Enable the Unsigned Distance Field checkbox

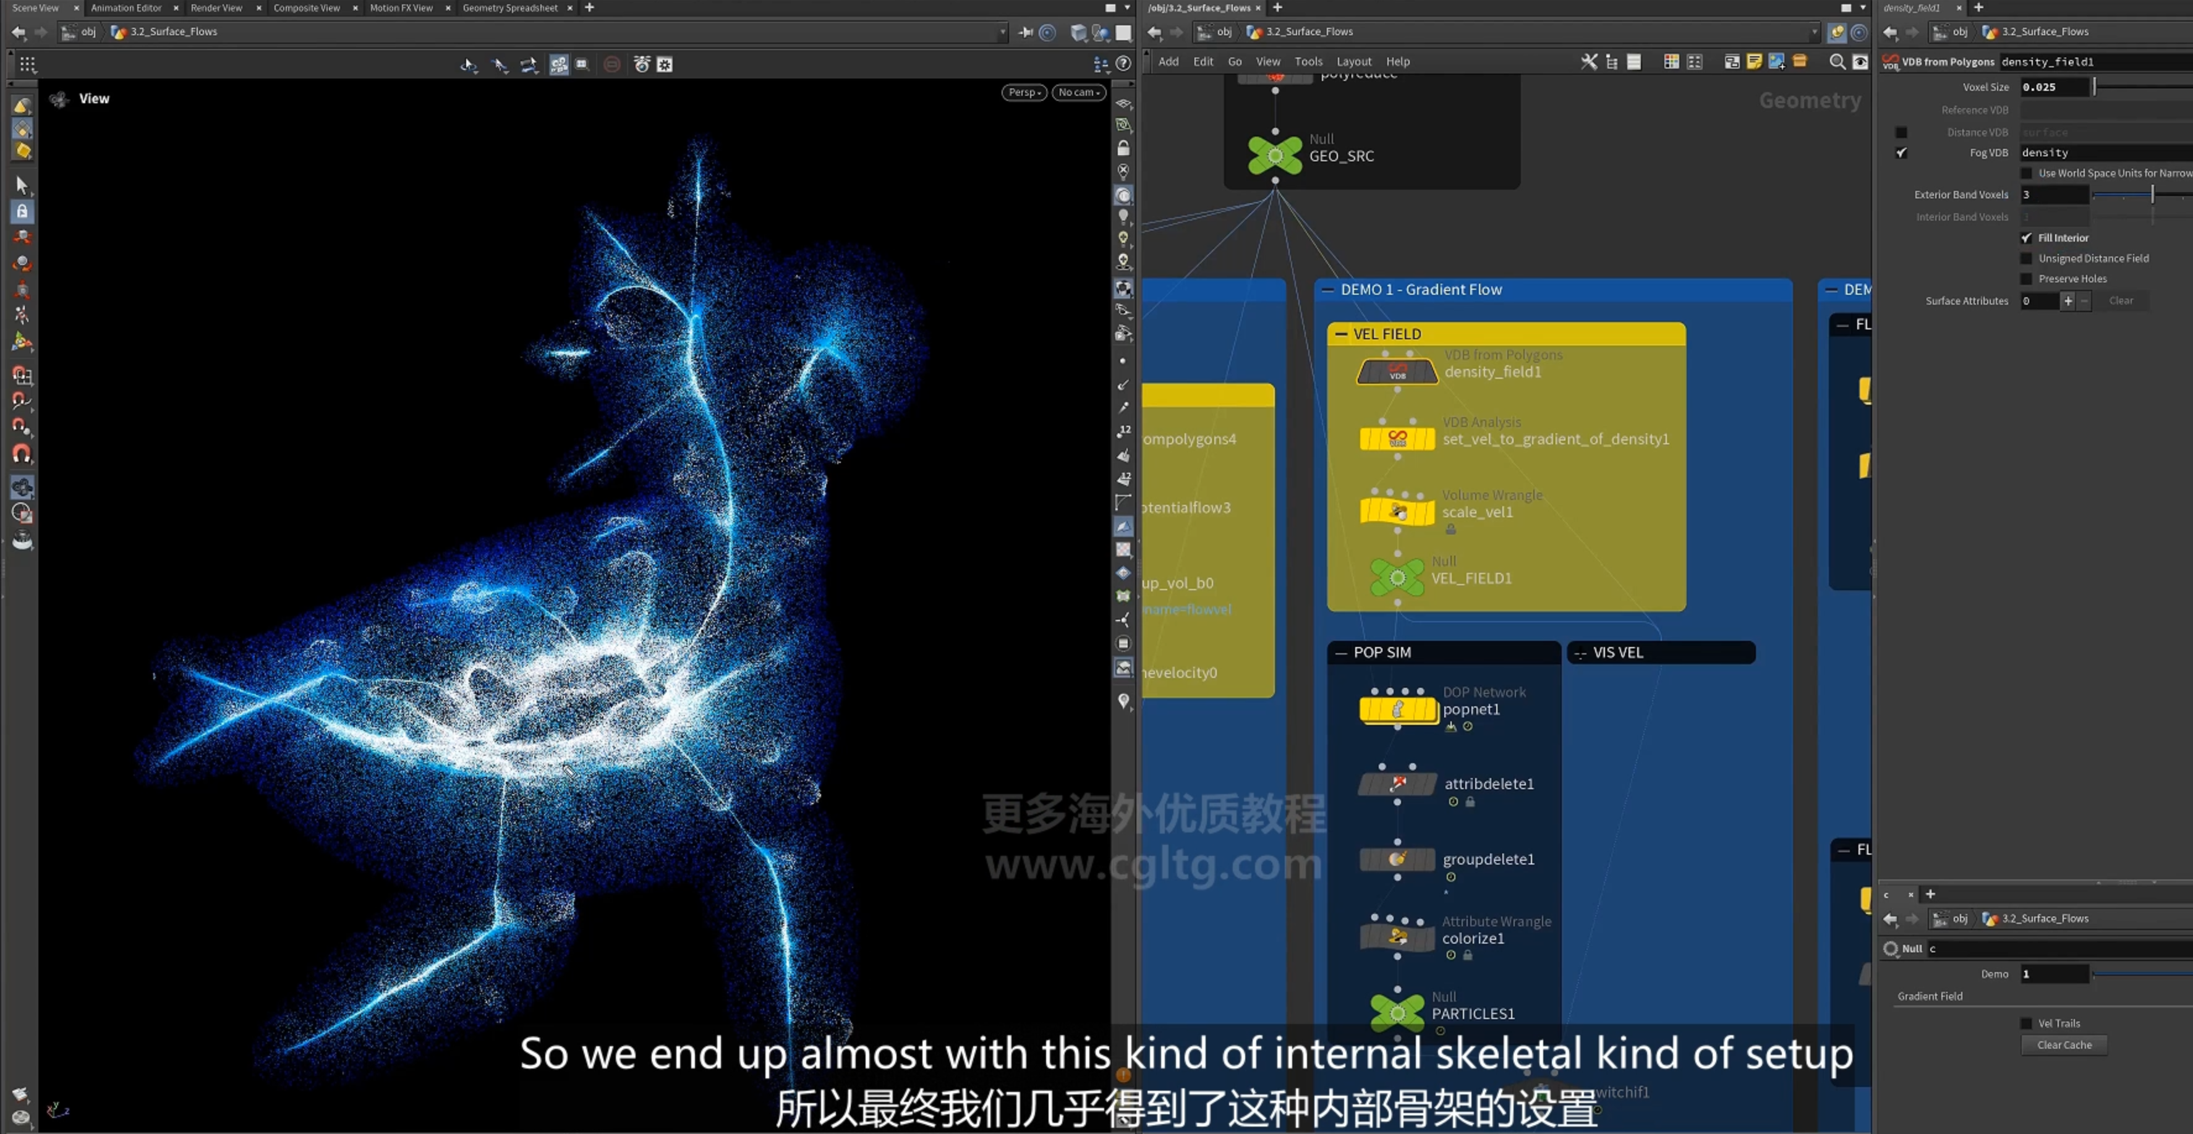pos(2026,258)
